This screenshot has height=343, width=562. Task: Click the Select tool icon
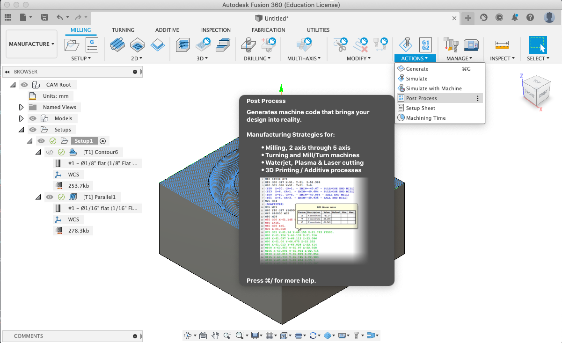coord(538,45)
